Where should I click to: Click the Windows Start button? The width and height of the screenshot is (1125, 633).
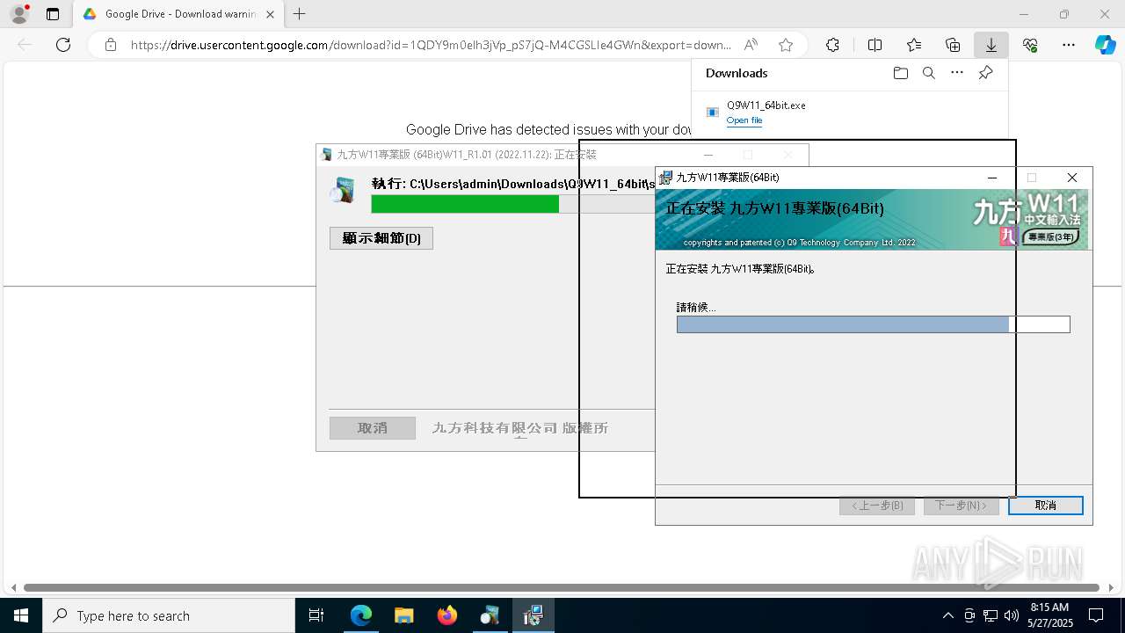click(x=21, y=615)
